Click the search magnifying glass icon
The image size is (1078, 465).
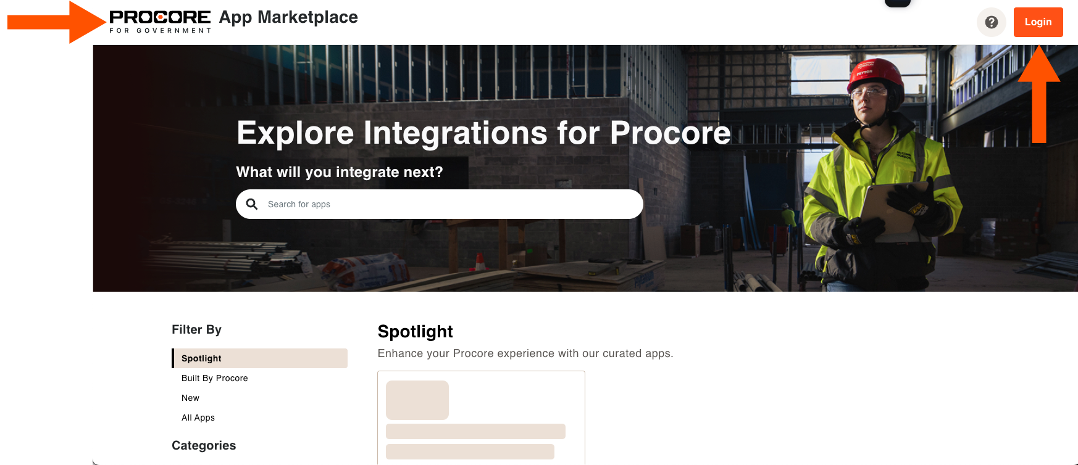click(x=253, y=204)
